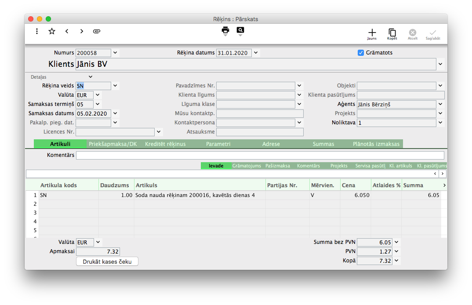Open the Samaksas datums date dropdown
Screen dimensions: 472x305
[115, 113]
